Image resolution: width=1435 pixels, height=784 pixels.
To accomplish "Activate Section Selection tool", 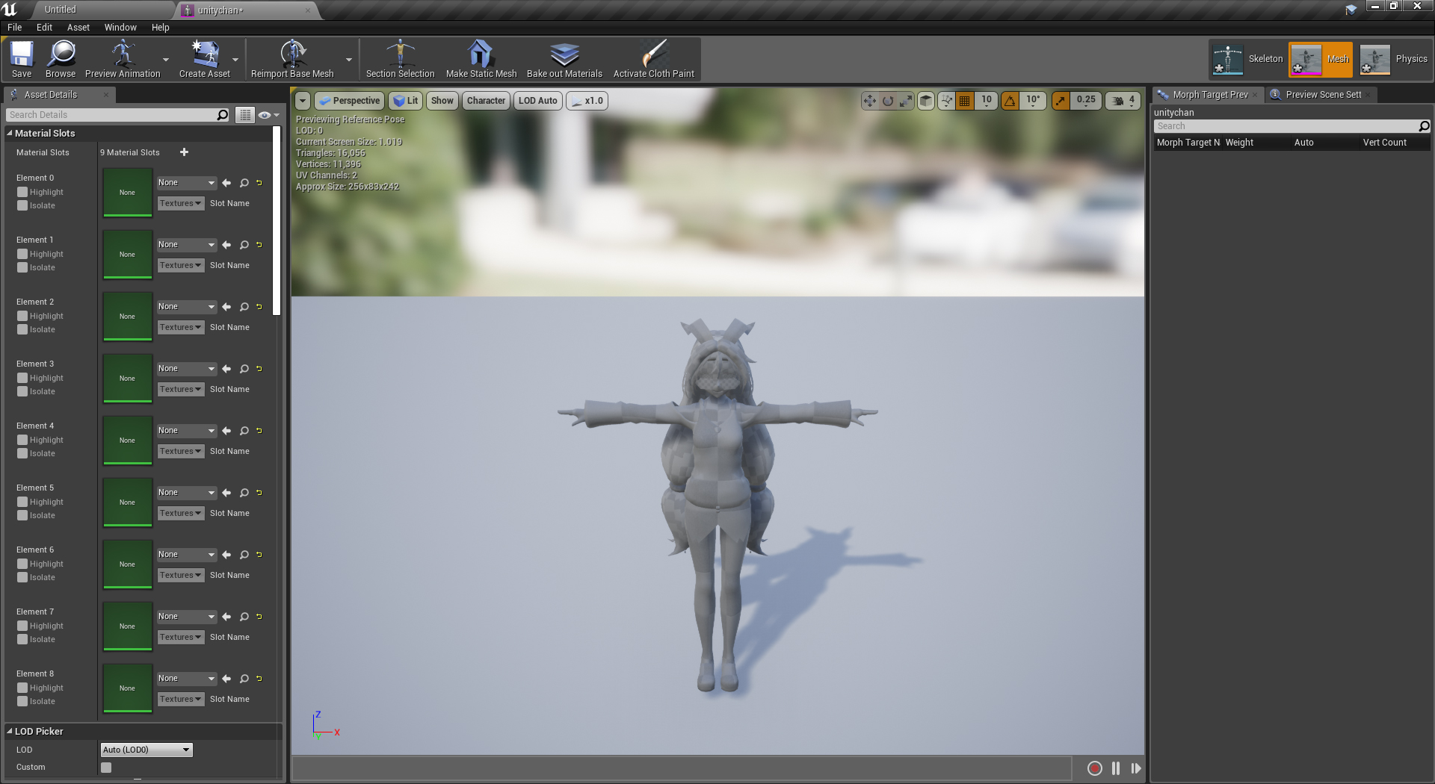I will 400,59.
